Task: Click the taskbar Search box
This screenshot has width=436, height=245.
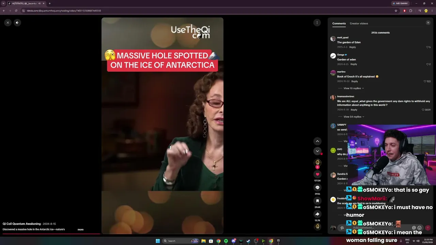Action: 181,241
